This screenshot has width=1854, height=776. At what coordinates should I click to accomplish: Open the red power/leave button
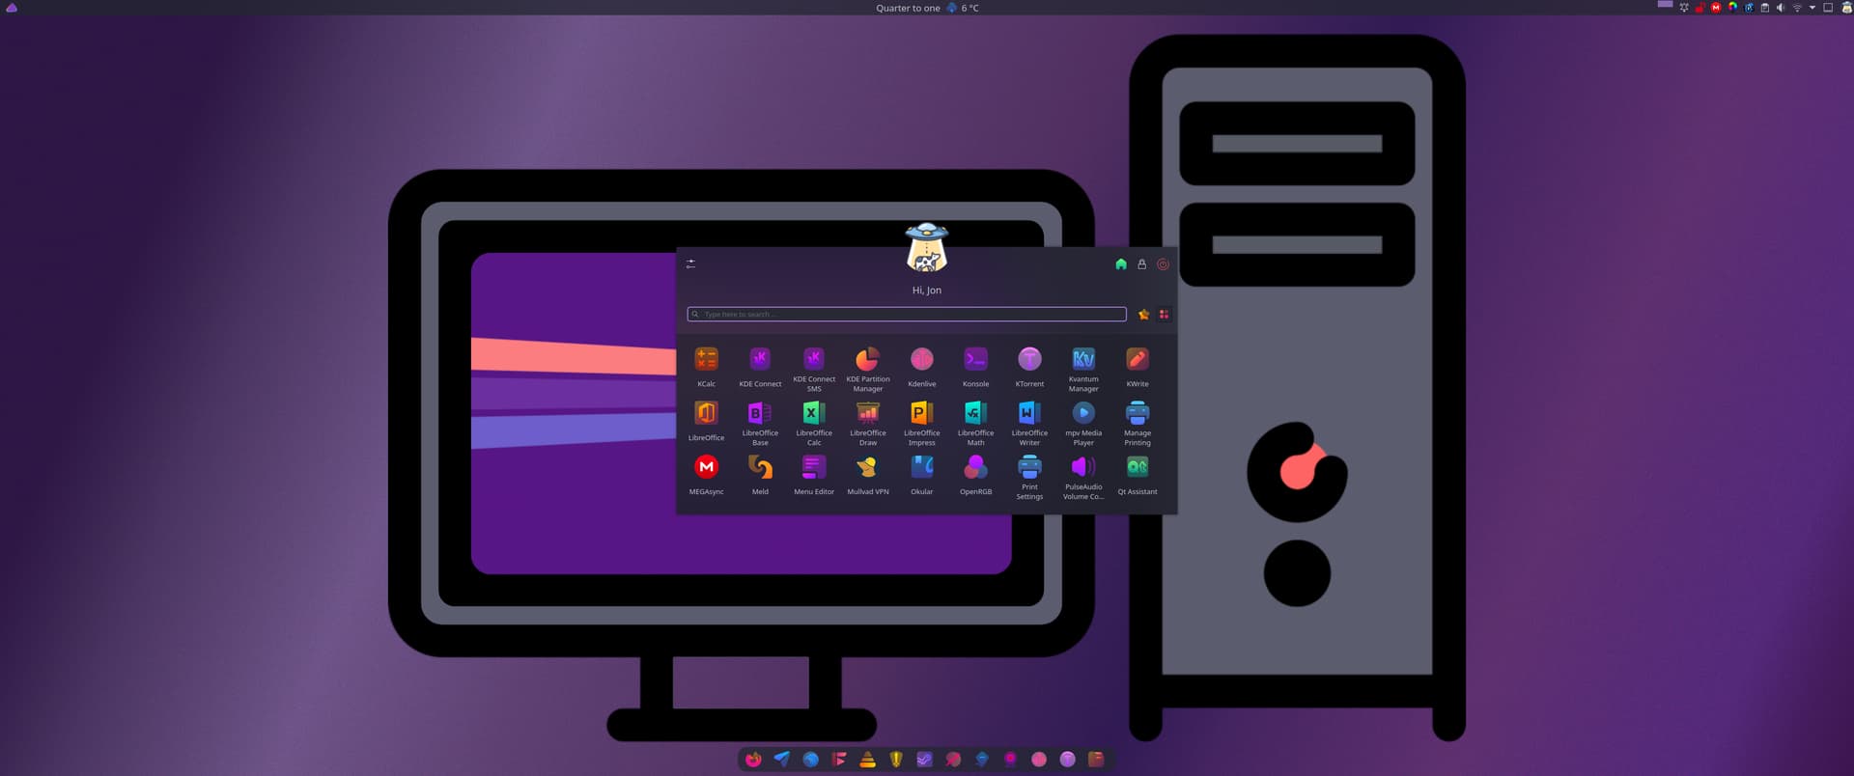coord(1163,264)
